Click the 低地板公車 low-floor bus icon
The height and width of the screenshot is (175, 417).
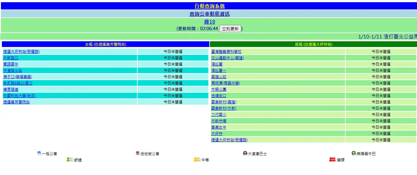pos(138,154)
